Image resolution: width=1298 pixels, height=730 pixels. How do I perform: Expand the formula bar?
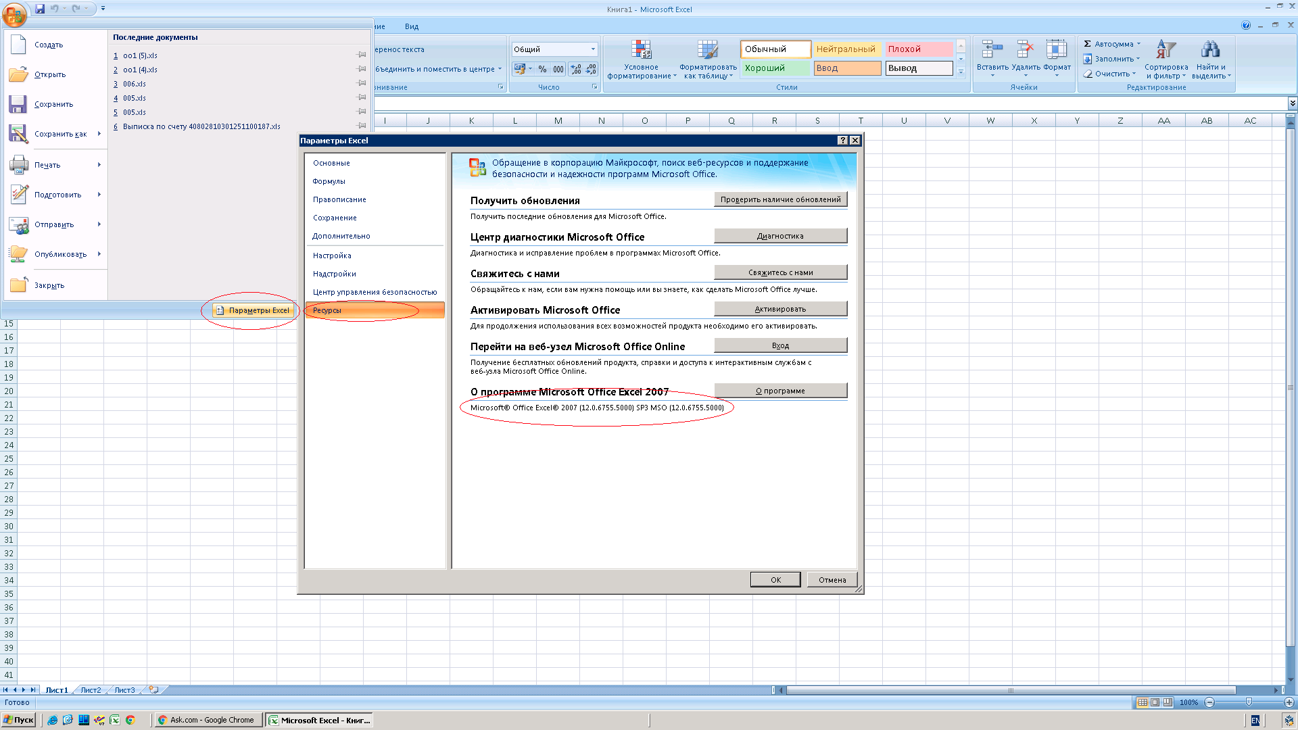pos(1293,103)
